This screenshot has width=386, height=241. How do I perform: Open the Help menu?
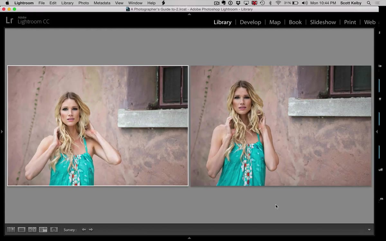point(151,3)
